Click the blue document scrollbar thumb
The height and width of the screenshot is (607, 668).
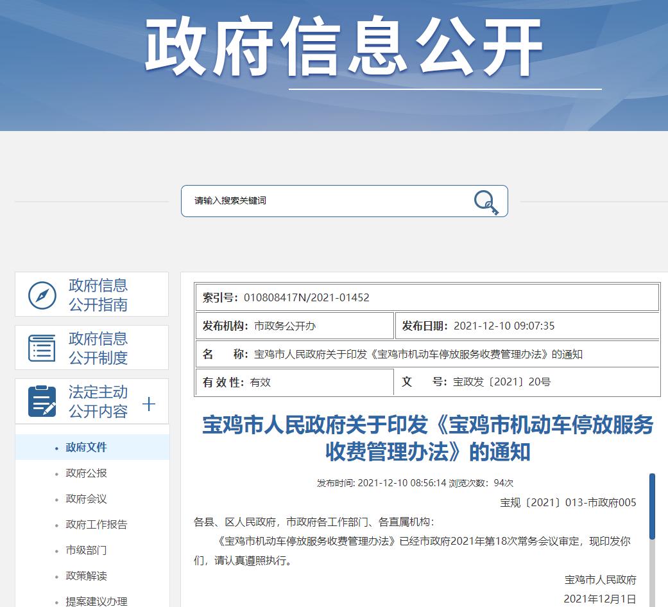click(x=652, y=506)
